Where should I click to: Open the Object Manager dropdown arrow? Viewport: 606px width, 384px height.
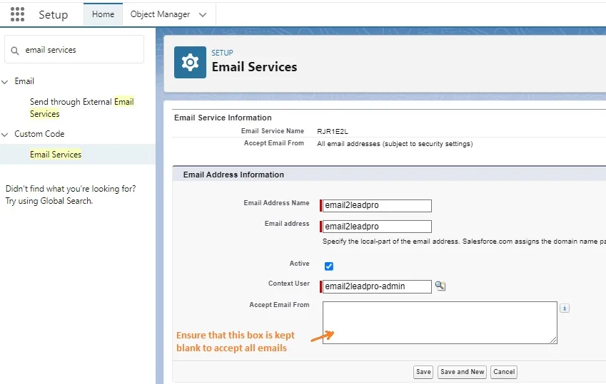pyautogui.click(x=203, y=15)
